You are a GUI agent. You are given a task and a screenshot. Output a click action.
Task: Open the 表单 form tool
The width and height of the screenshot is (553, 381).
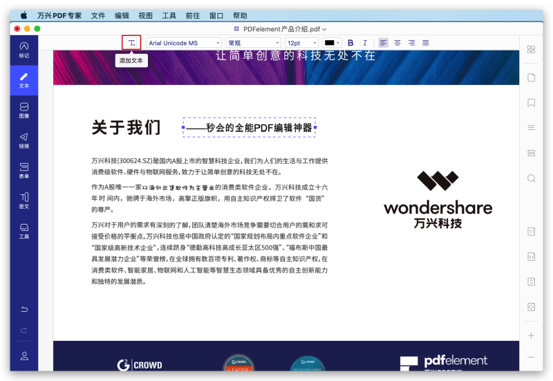[x=24, y=170]
